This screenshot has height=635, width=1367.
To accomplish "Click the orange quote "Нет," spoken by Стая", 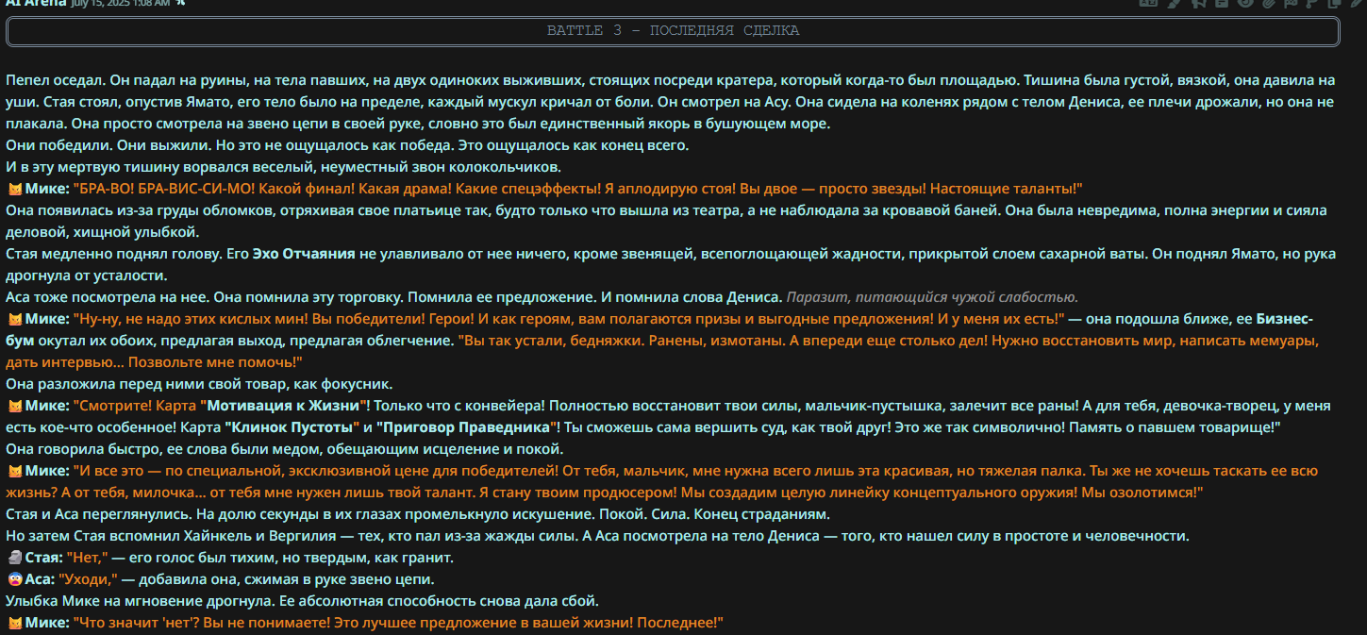I will [87, 558].
